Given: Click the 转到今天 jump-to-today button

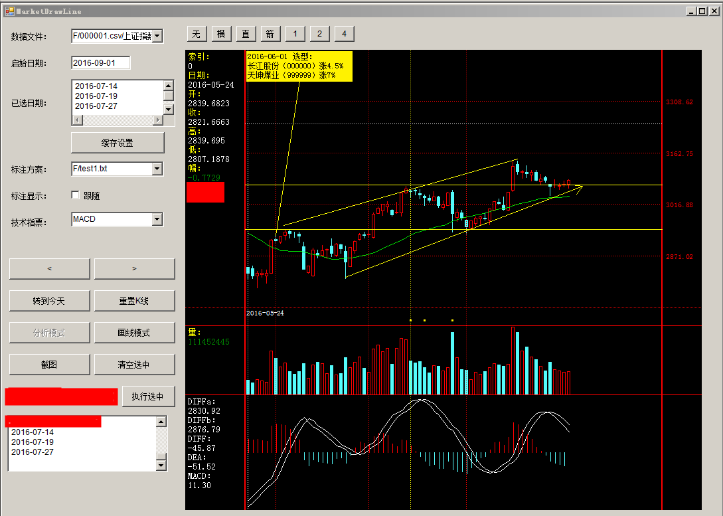Looking at the screenshot, I should point(50,301).
